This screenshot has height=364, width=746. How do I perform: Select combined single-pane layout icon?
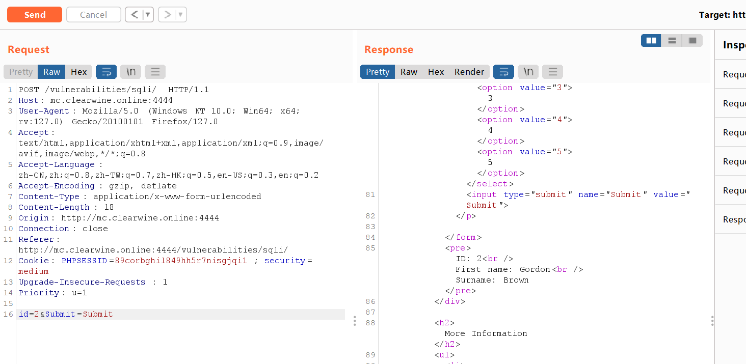[692, 41]
